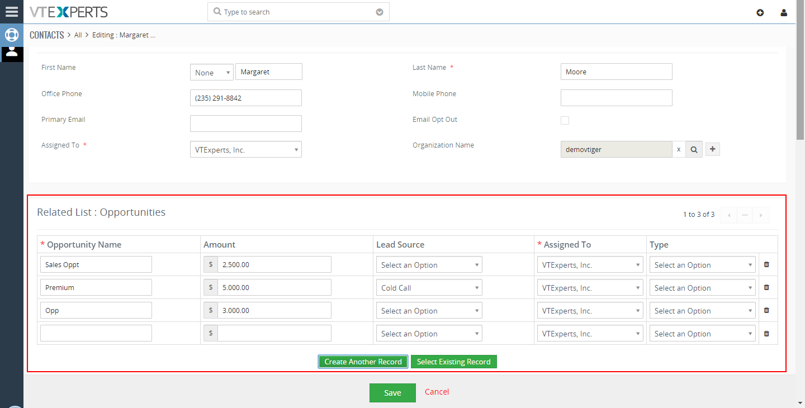Viewport: 805px width, 408px height.
Task: Delete the Sales Oppt row trash icon
Action: (766, 264)
